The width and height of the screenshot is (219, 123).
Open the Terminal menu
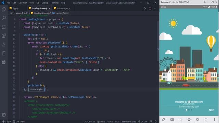coord(54,3)
